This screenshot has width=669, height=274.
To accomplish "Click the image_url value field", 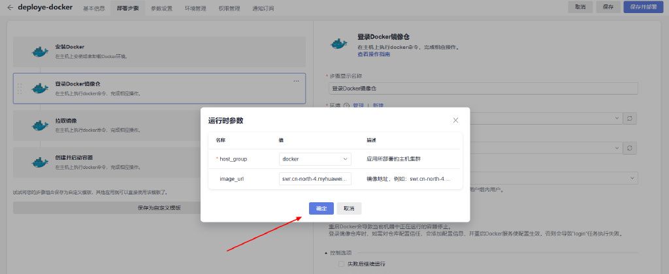I will point(315,179).
